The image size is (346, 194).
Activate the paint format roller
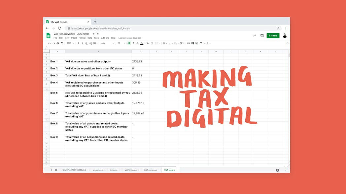click(x=62, y=43)
